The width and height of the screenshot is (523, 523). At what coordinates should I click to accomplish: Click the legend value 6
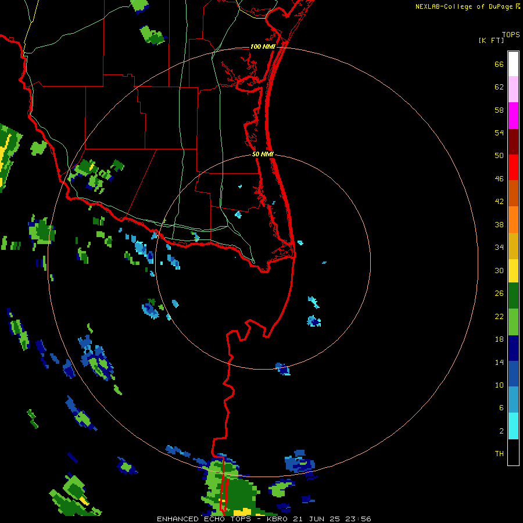click(501, 408)
